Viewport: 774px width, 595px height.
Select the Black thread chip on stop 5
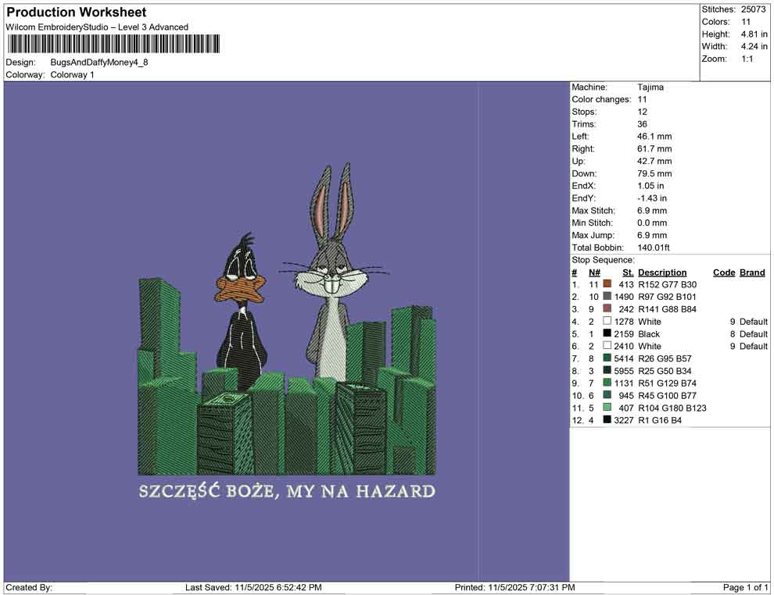click(606, 333)
